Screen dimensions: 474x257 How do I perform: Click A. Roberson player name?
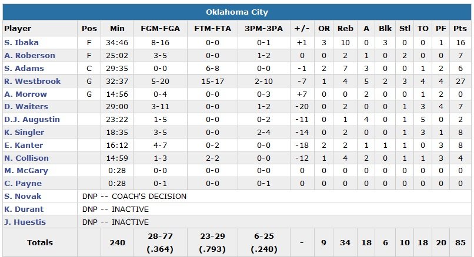coord(29,56)
